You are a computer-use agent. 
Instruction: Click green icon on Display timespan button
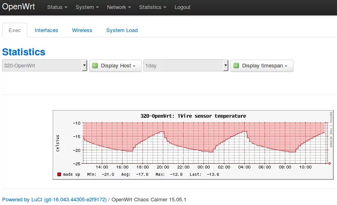coord(236,65)
